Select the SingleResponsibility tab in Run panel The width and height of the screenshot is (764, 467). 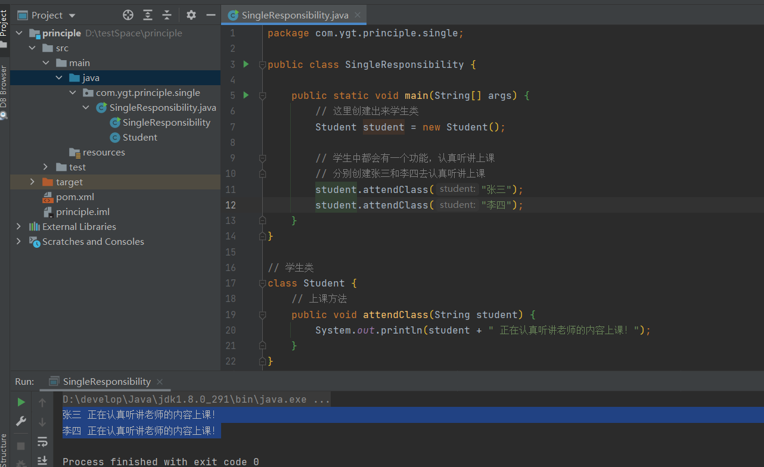[107, 382]
